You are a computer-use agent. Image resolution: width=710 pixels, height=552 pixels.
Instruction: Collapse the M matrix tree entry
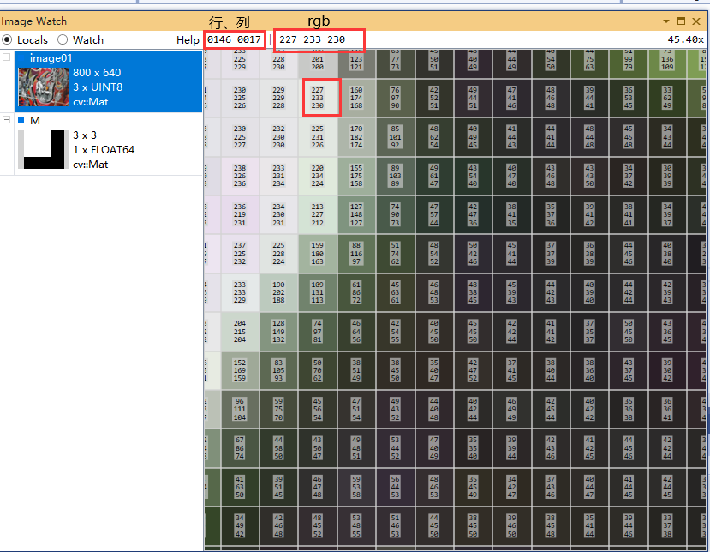pyautogui.click(x=7, y=120)
